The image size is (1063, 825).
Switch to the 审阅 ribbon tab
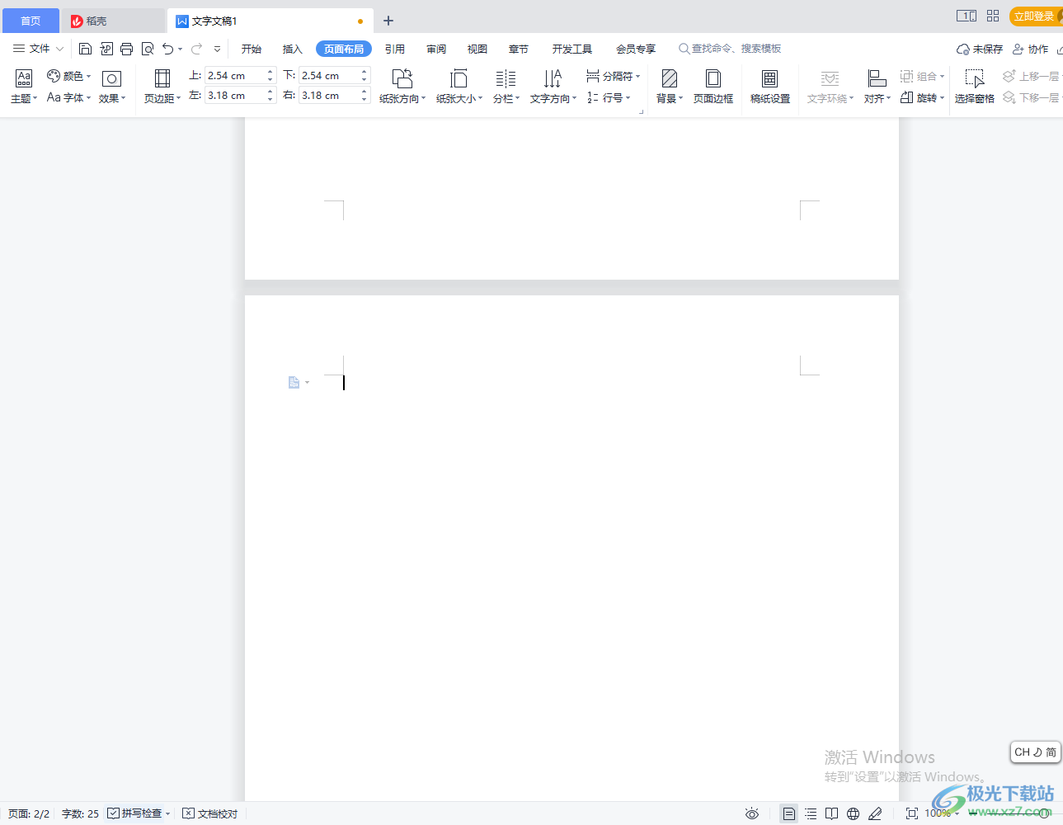tap(436, 49)
